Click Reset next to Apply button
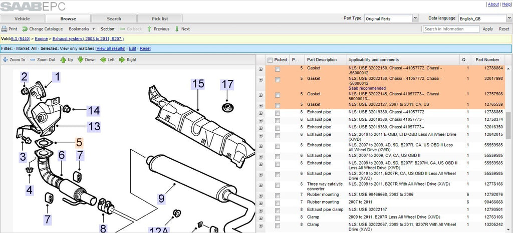This screenshot has width=513, height=233. (x=504, y=29)
